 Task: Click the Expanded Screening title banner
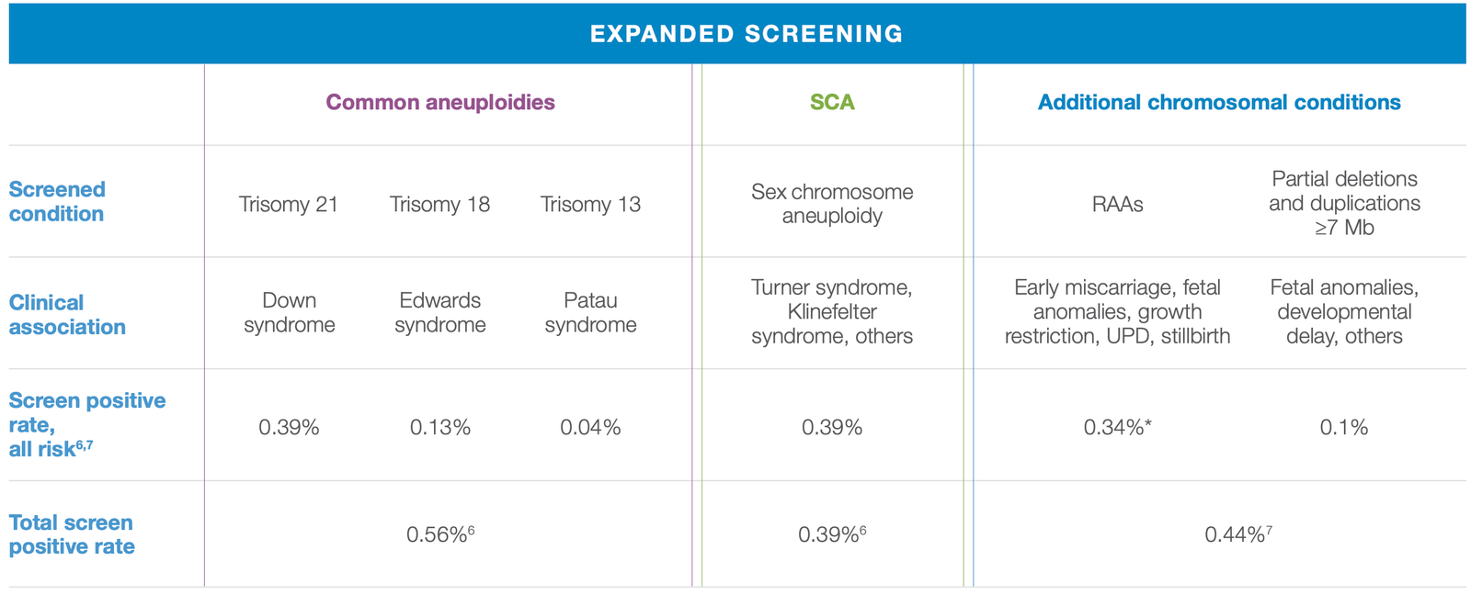pos(746,34)
